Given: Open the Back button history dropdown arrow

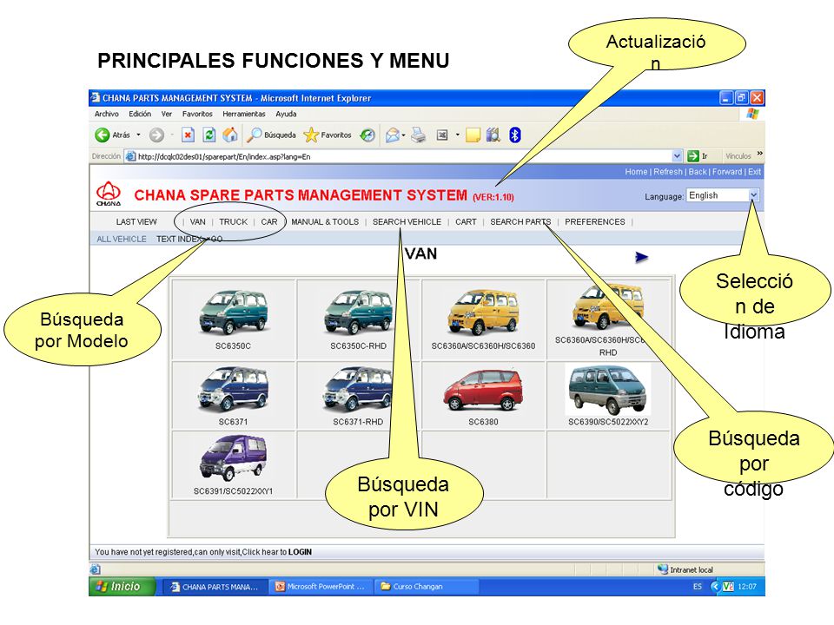Looking at the screenshot, I should (x=138, y=135).
